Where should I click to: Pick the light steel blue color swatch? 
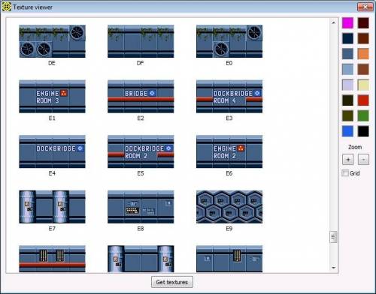click(348, 70)
